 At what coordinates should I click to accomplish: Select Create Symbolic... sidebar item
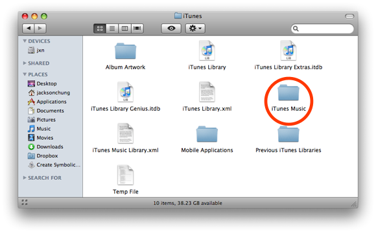(x=54, y=165)
